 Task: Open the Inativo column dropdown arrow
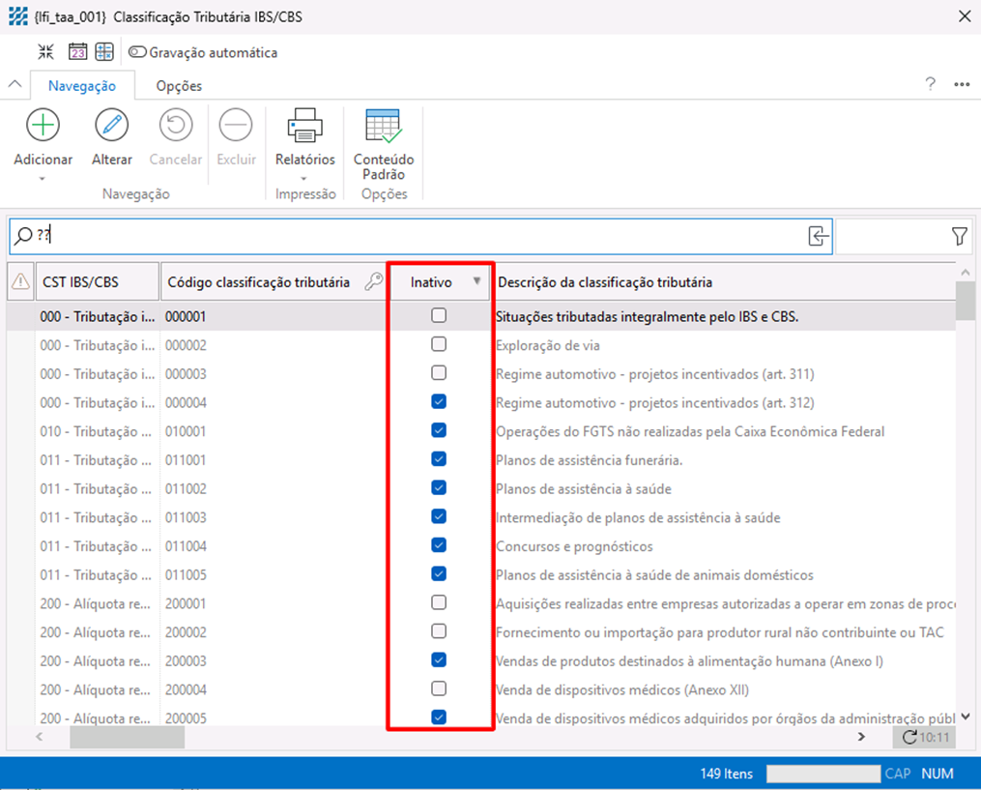[476, 282]
